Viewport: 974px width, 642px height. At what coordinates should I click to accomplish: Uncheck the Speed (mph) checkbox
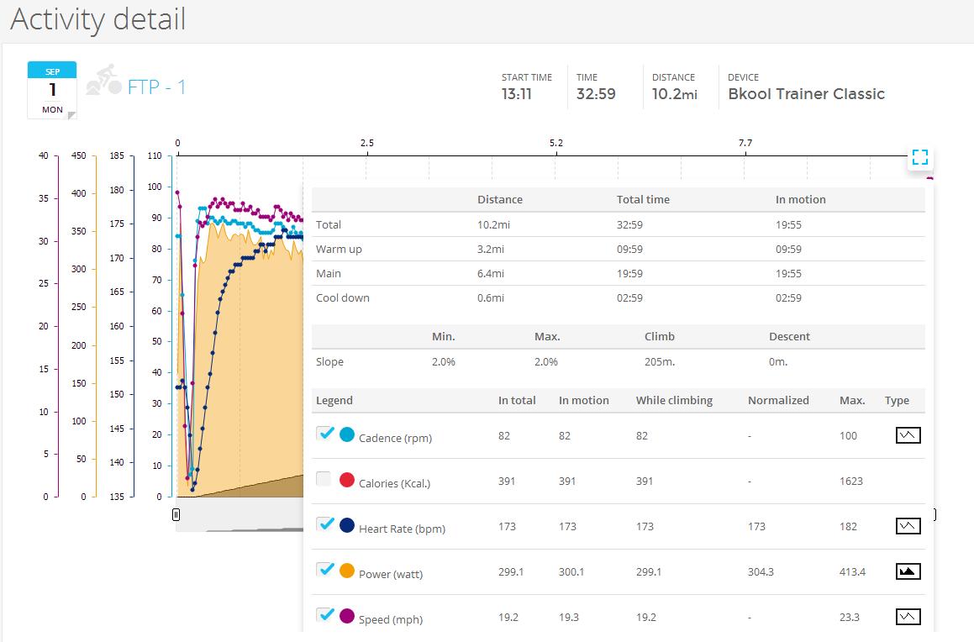[x=324, y=614]
